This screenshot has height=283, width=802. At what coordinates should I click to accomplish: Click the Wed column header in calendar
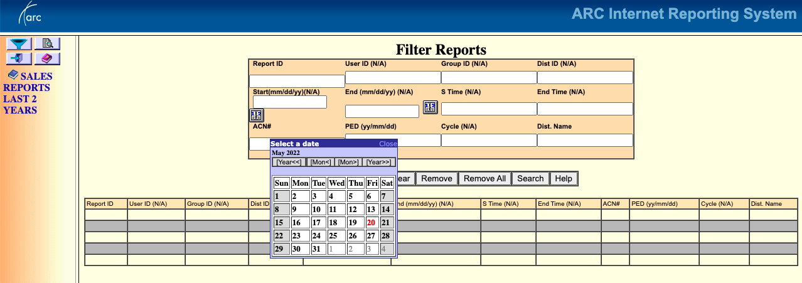click(x=336, y=183)
